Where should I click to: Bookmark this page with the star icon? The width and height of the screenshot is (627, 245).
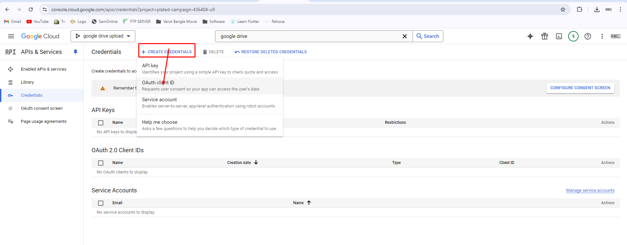pos(563,9)
